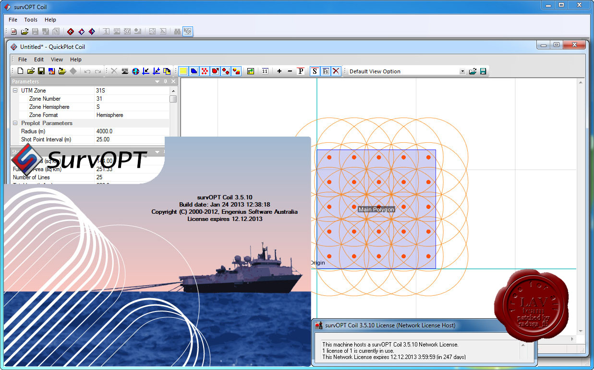This screenshot has width=594, height=370.
Task: Click the Radius (m) value 4000.0
Action: click(x=132, y=131)
